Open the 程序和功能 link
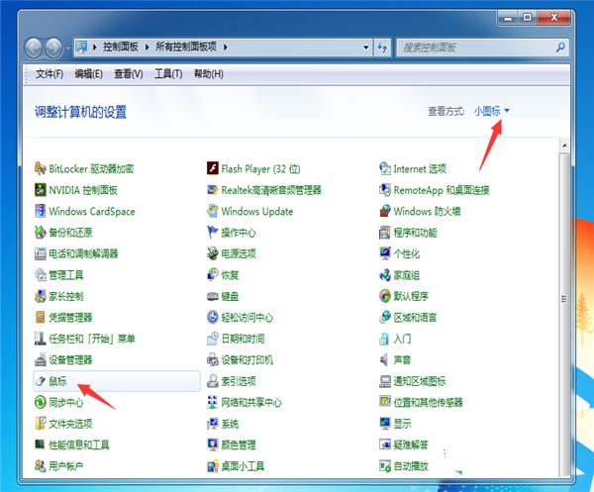The image size is (594, 492). point(415,233)
